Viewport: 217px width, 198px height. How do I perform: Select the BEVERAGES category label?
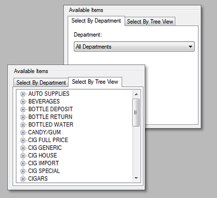44,101
